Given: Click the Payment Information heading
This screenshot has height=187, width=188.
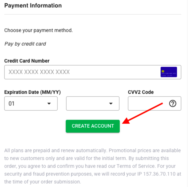Looking at the screenshot, I should pos(33,6).
